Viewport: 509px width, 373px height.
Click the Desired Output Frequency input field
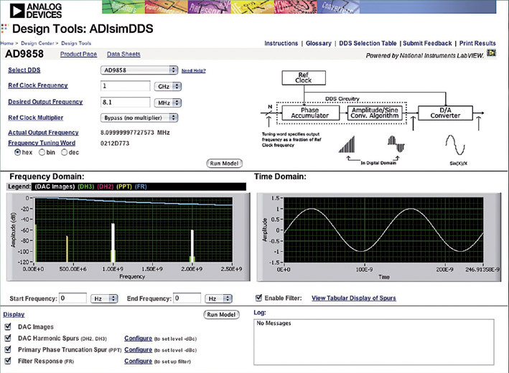126,102
